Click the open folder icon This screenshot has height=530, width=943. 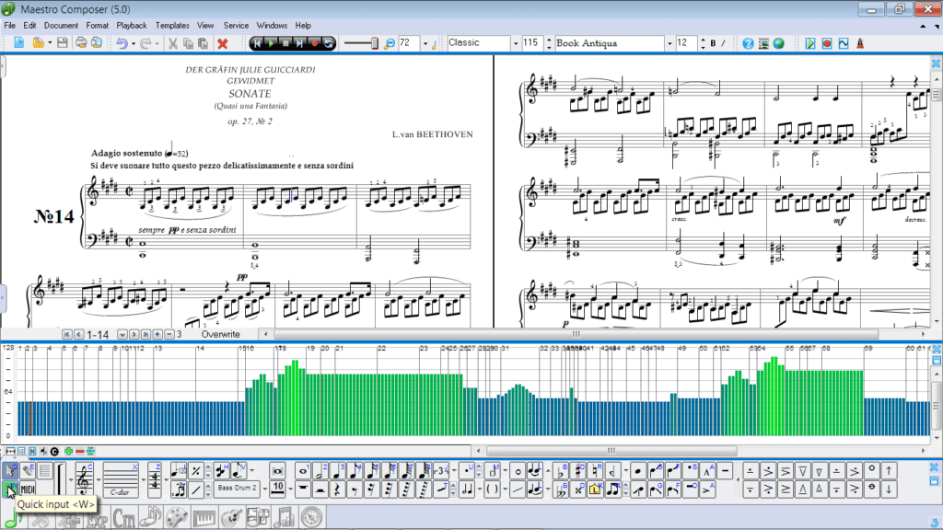pyautogui.click(x=38, y=43)
